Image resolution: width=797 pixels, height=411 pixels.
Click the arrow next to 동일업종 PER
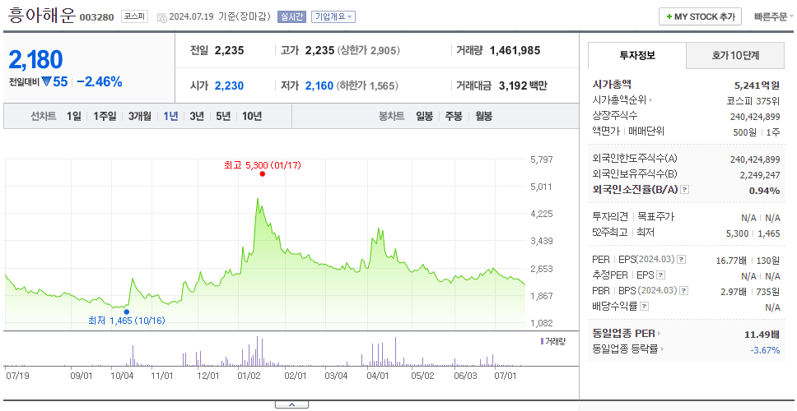659,334
